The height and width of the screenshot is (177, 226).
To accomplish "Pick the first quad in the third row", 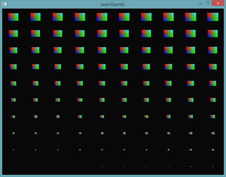I will point(13,50).
